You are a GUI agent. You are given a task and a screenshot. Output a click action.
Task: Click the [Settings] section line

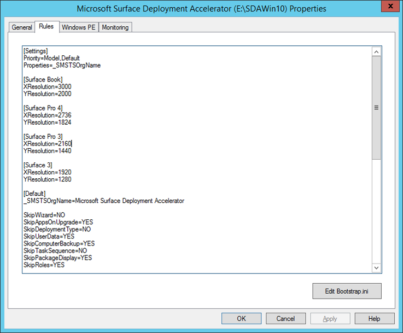[36, 51]
